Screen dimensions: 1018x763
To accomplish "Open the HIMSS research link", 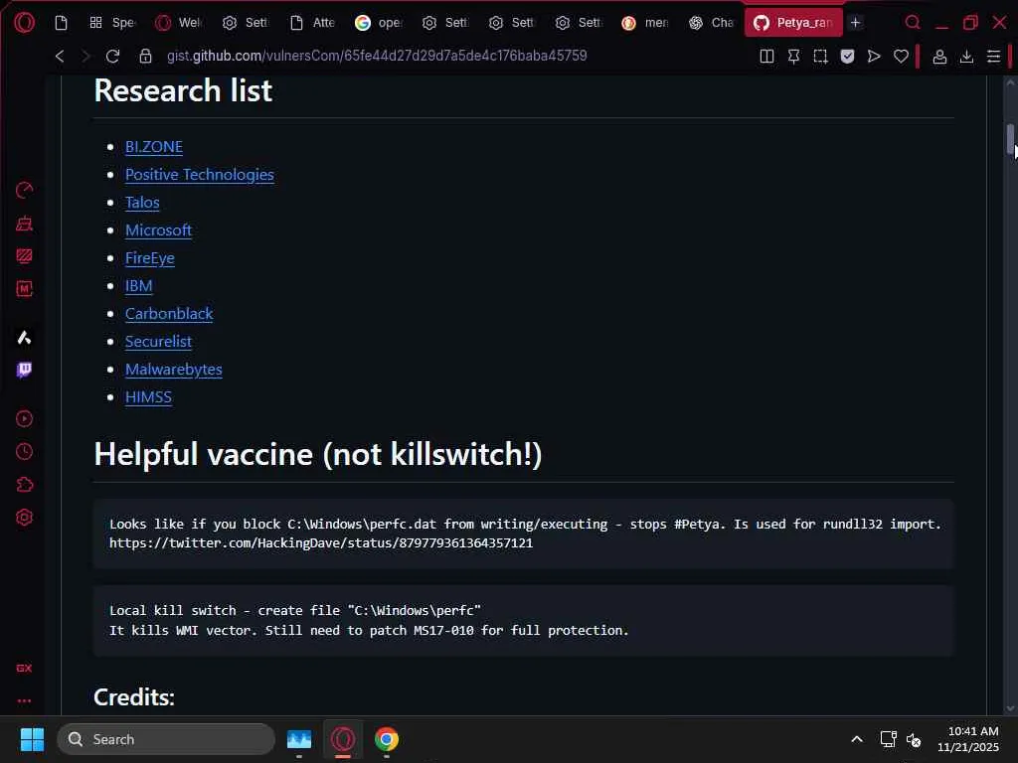I will [149, 397].
